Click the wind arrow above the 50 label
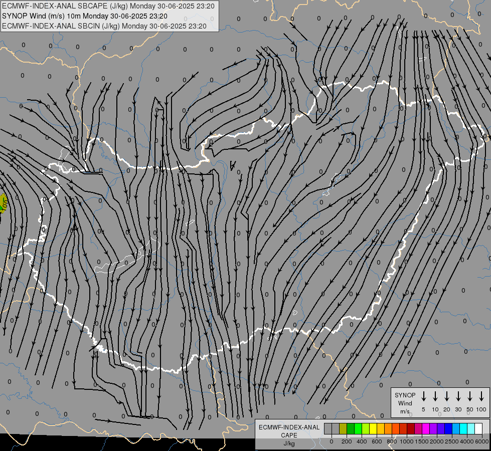 tap(470, 396)
